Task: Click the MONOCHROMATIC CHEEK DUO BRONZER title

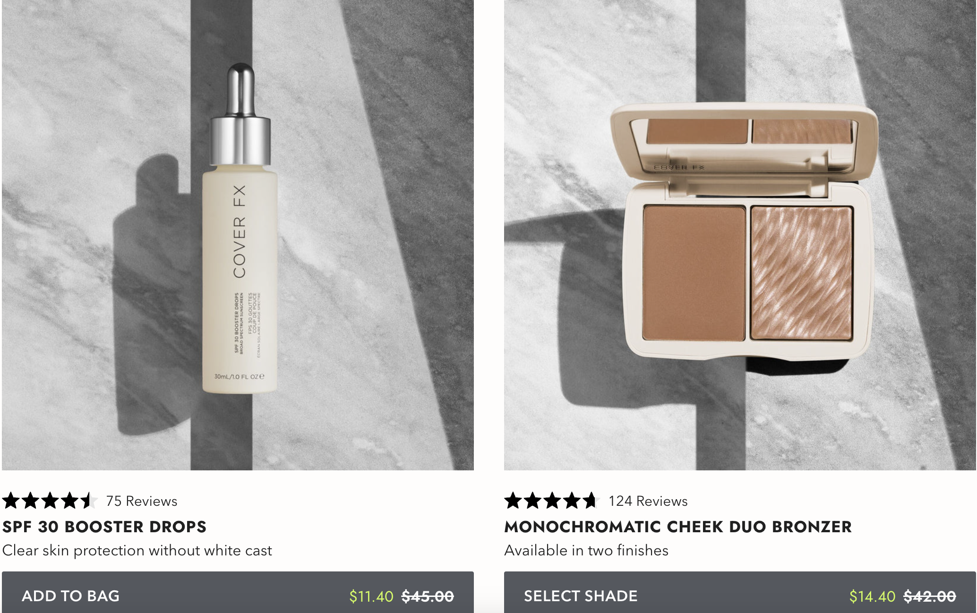Action: [678, 527]
